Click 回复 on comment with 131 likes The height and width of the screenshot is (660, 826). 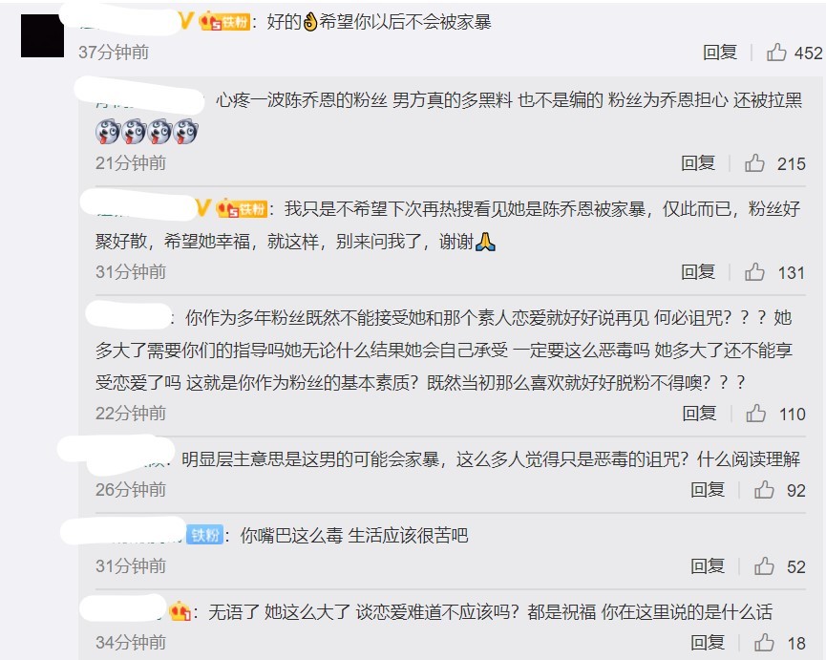pos(698,272)
